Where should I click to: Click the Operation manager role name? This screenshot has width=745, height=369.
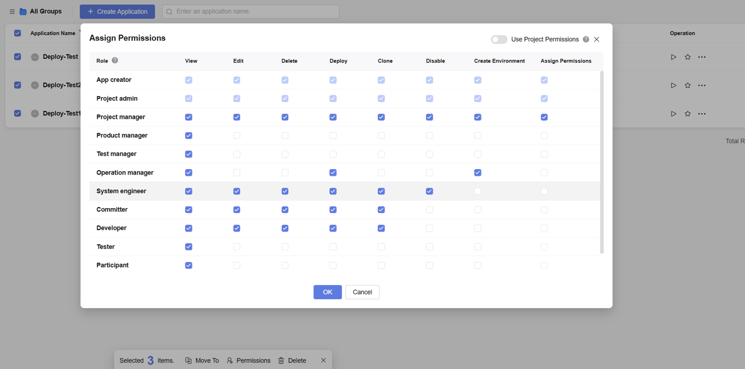point(125,172)
